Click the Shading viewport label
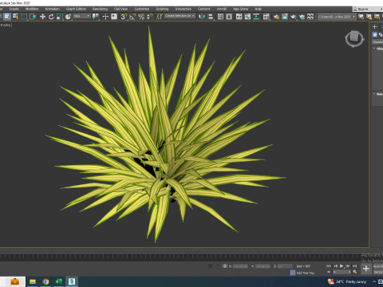 [x=6, y=25]
